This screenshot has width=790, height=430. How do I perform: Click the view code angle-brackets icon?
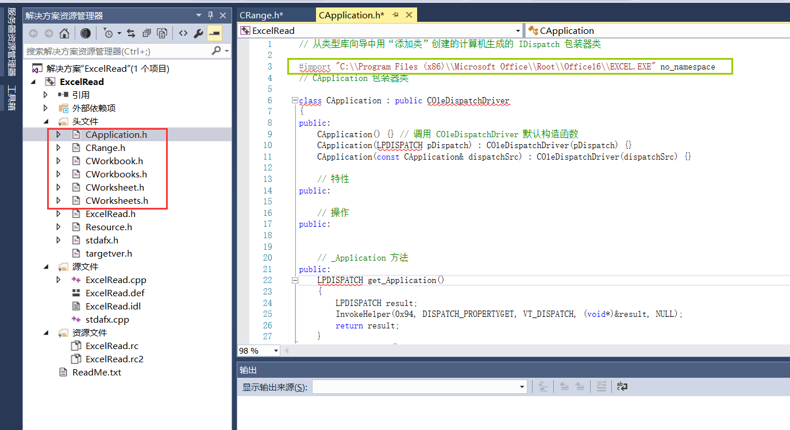183,33
